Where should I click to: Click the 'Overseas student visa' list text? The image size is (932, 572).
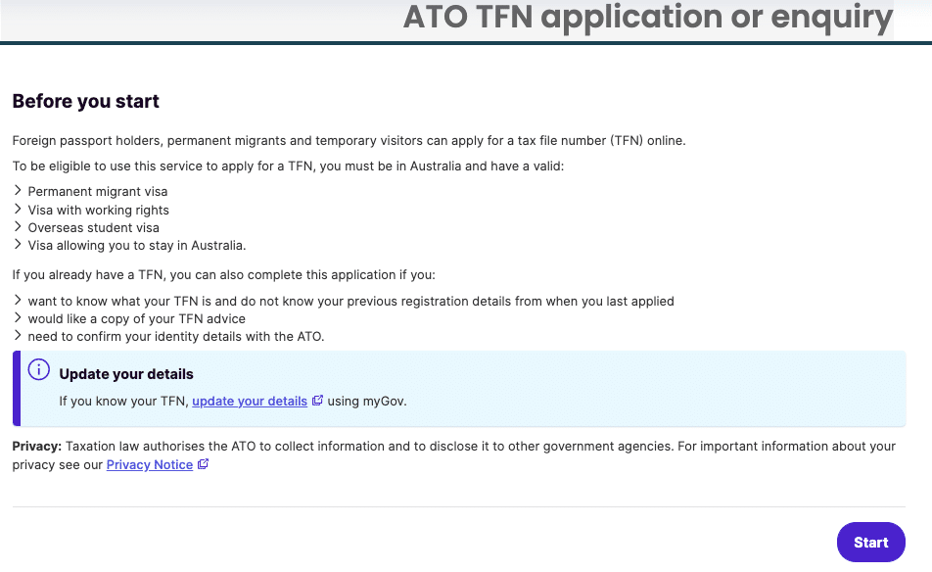click(93, 227)
